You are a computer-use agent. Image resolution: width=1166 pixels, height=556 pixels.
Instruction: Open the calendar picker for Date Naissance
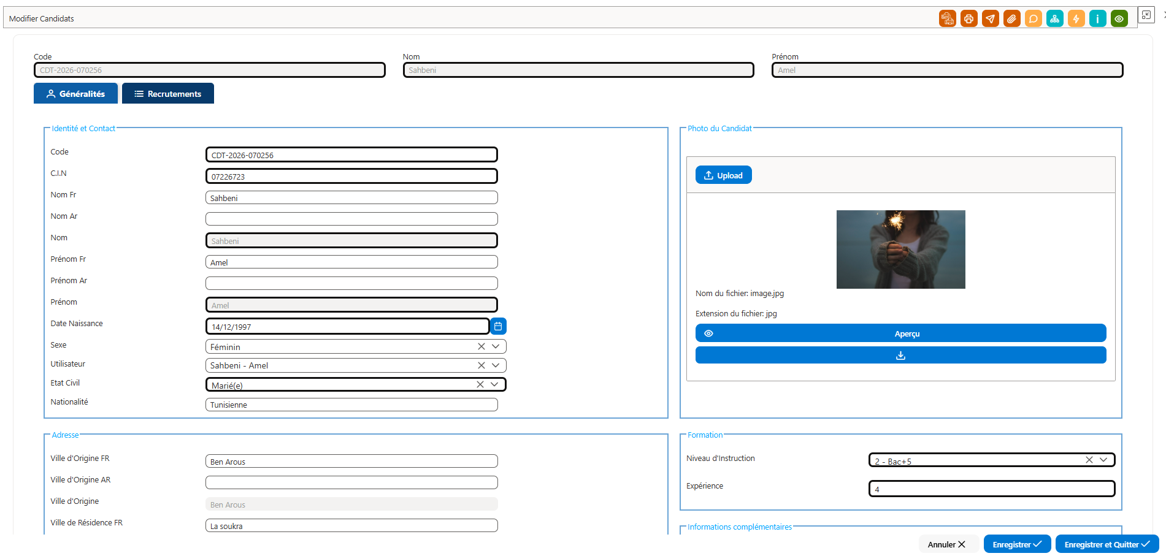click(498, 326)
